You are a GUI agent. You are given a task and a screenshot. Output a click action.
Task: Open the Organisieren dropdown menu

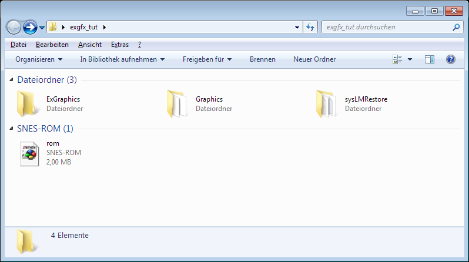(x=39, y=59)
